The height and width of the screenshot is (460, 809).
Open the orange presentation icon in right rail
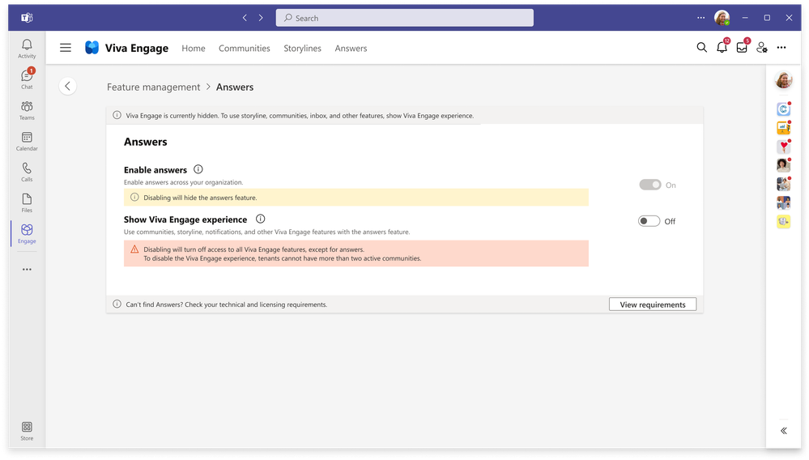point(784,127)
